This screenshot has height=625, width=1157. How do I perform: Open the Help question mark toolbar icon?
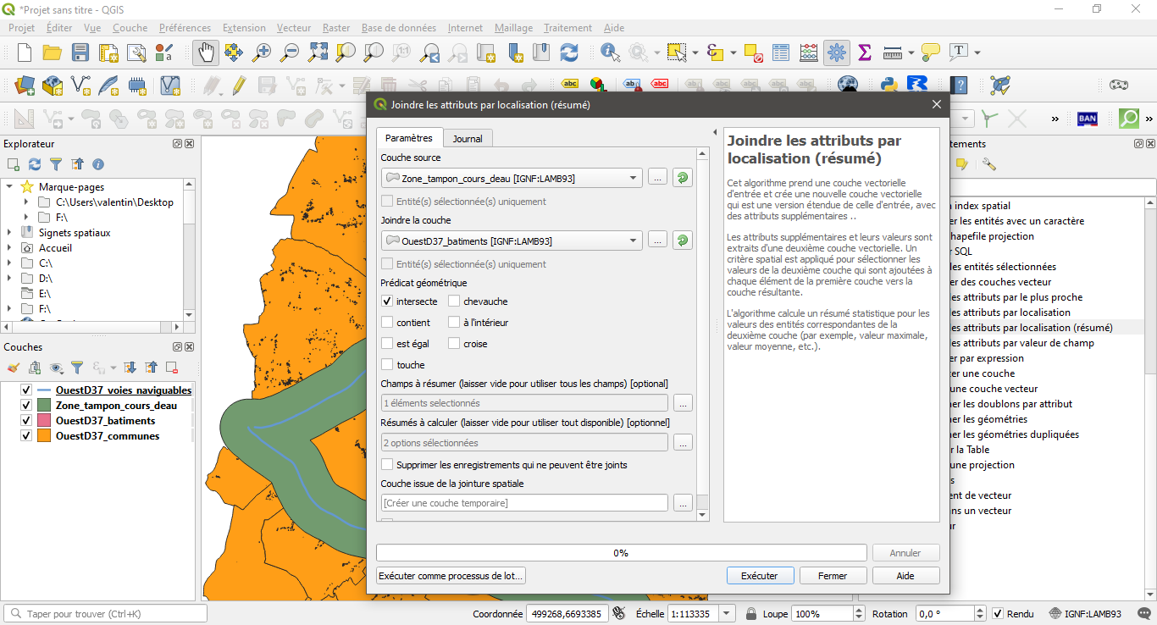pos(959,85)
